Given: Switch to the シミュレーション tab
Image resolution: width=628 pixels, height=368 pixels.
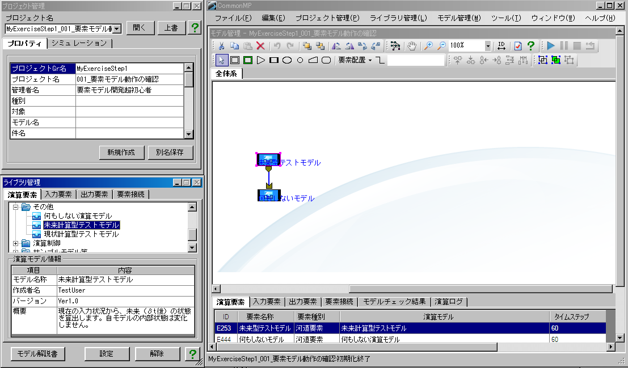Looking at the screenshot, I should (79, 43).
